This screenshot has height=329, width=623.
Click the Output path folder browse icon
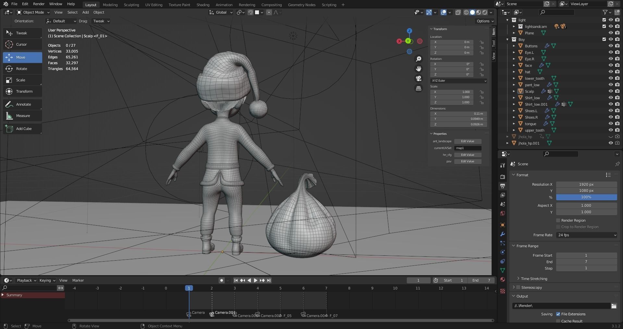(614, 306)
